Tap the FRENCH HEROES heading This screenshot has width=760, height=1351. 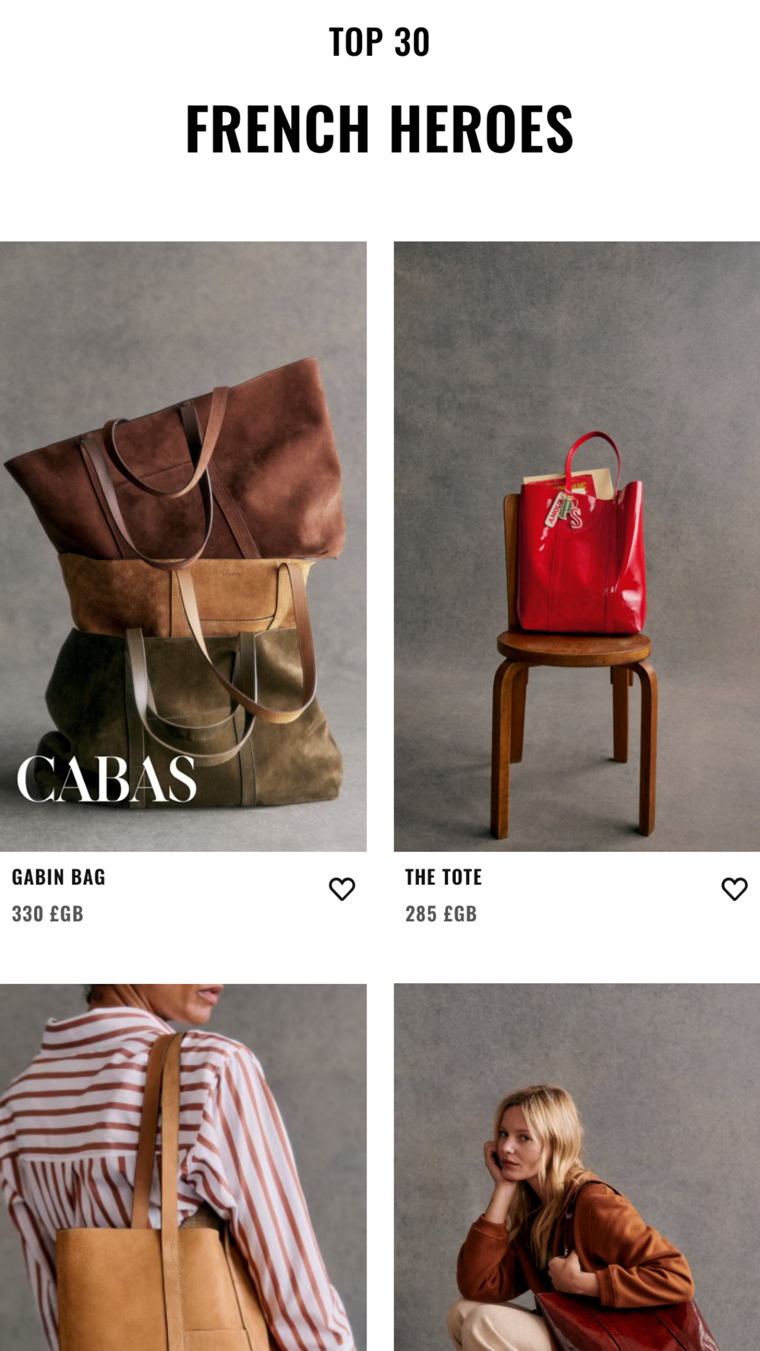(379, 128)
